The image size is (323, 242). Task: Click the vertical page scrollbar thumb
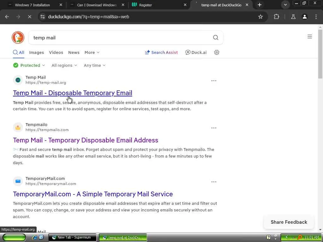point(320,54)
